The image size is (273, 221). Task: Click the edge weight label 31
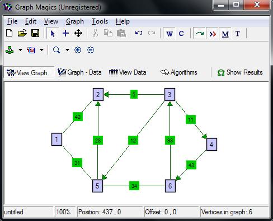pos(77,163)
